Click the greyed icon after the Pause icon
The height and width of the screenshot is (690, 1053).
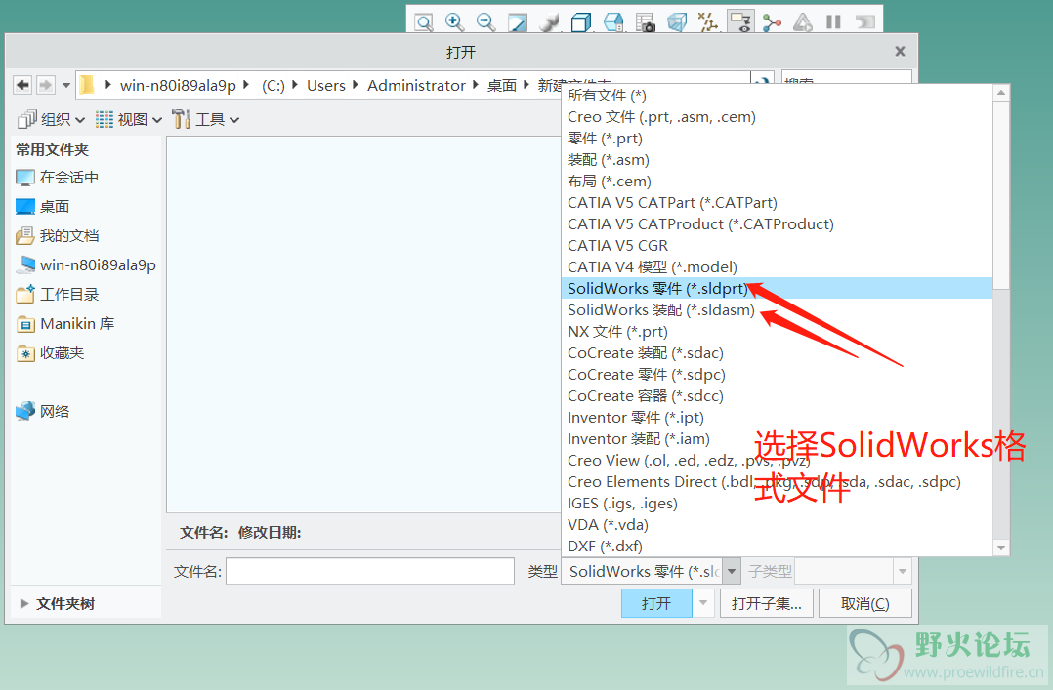click(x=865, y=22)
